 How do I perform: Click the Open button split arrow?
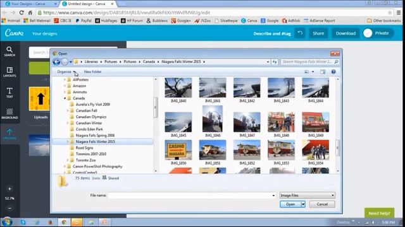click(303, 204)
